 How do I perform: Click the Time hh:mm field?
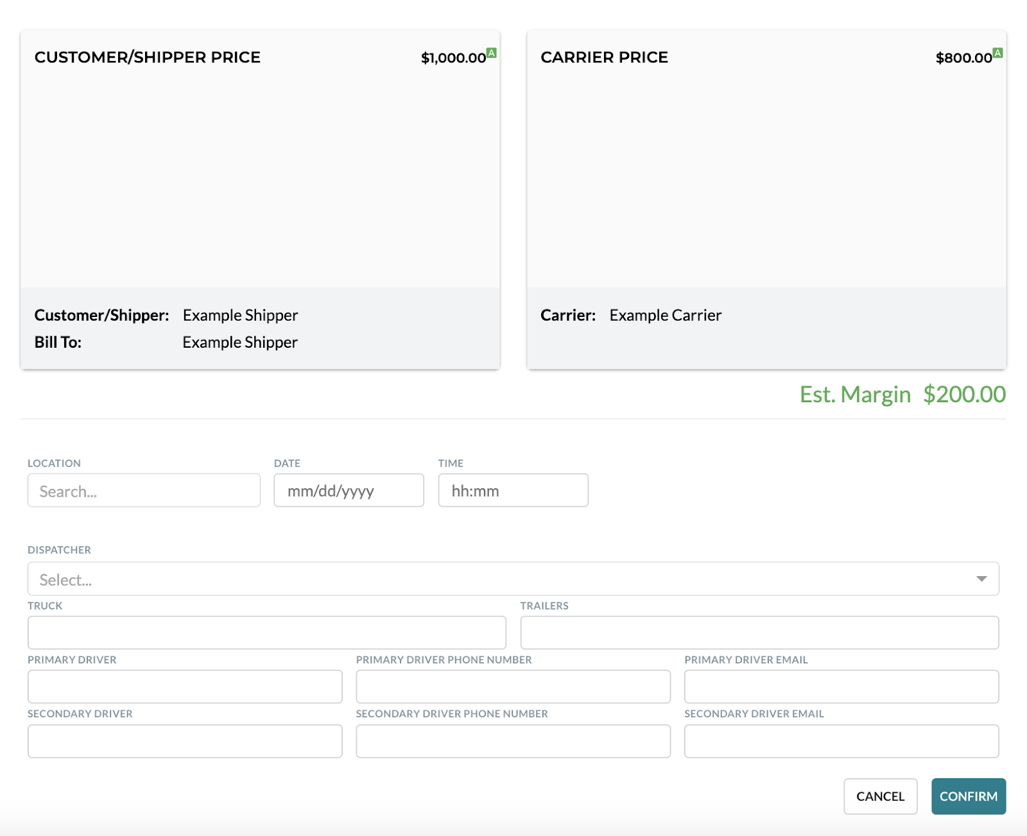coord(513,490)
